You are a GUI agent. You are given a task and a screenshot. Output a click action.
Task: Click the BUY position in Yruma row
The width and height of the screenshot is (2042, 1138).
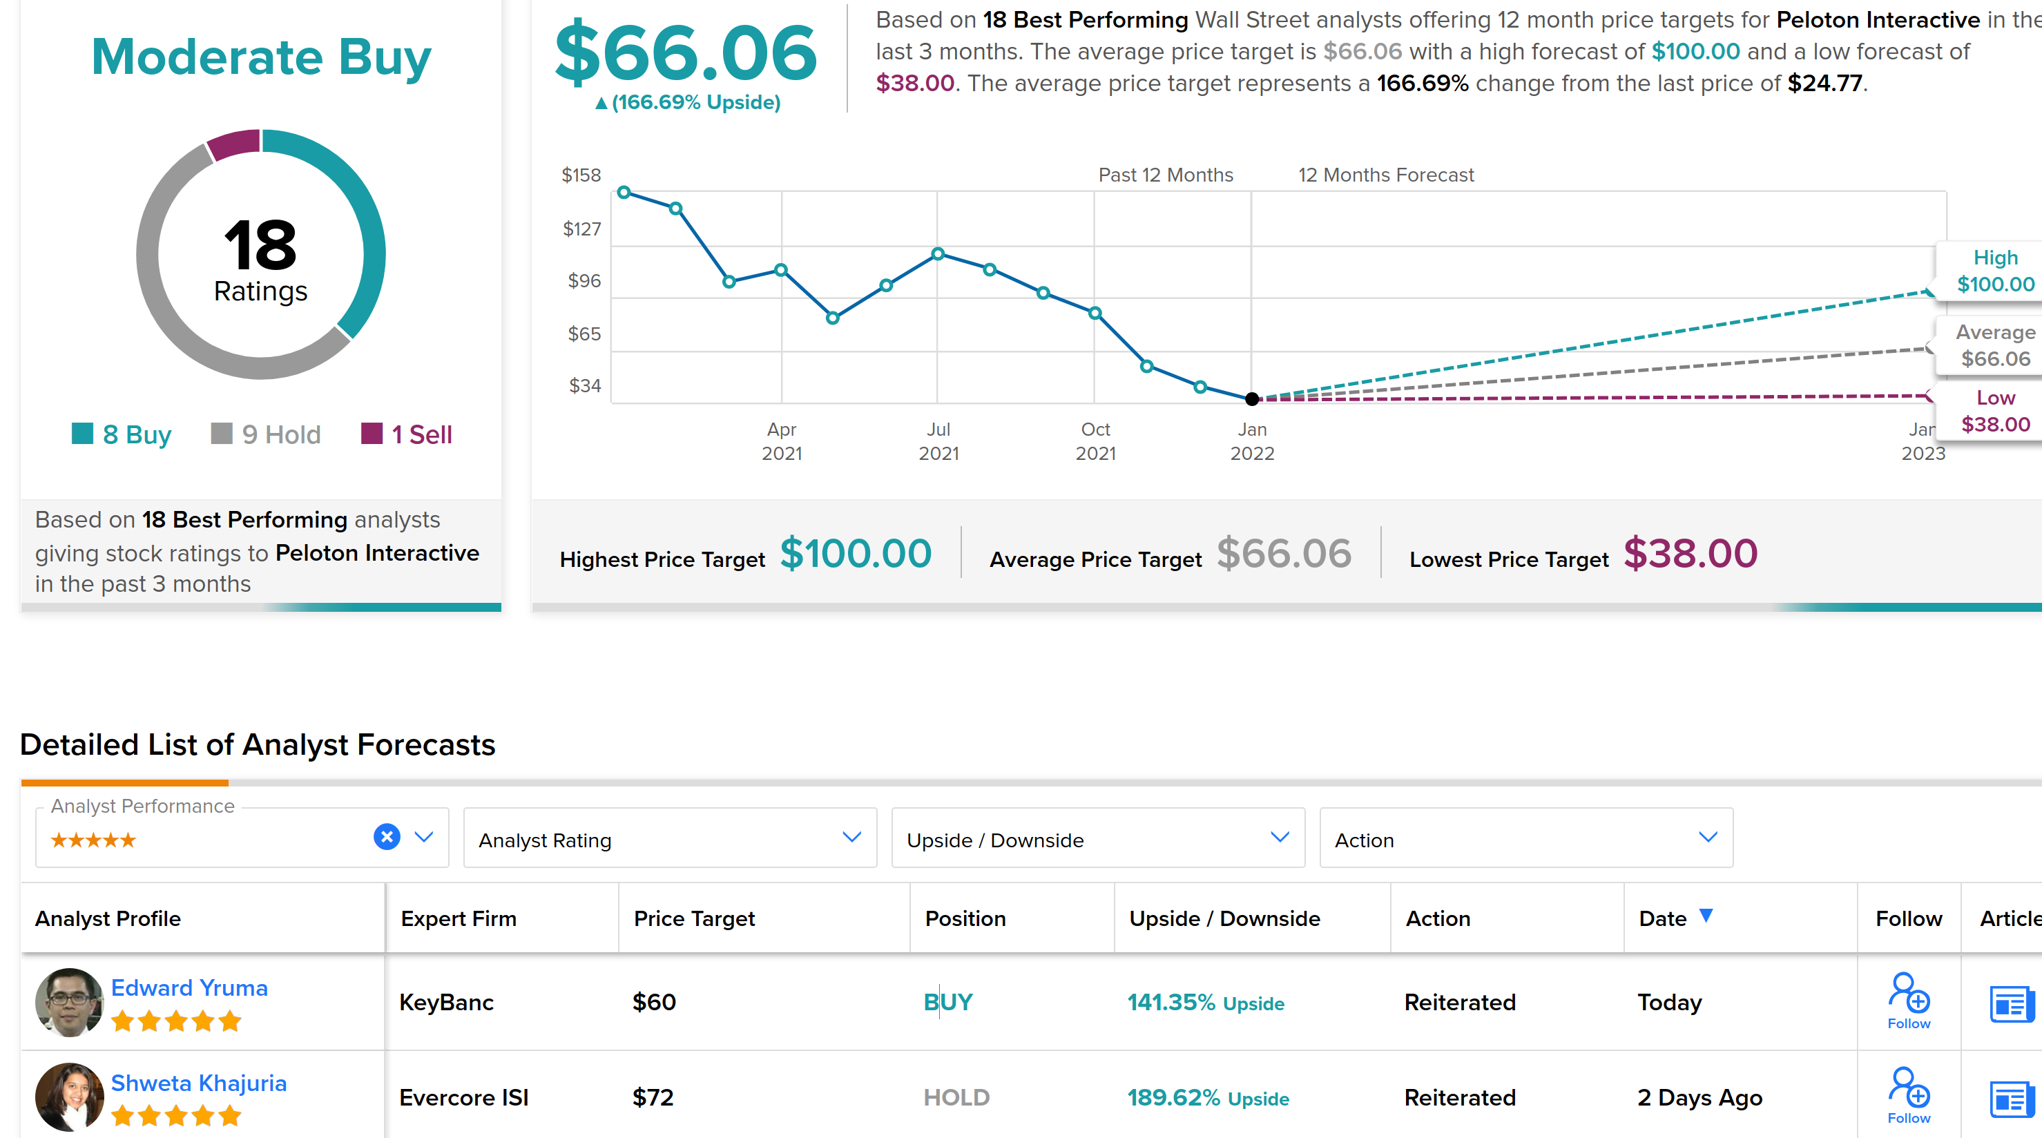[x=948, y=1003]
